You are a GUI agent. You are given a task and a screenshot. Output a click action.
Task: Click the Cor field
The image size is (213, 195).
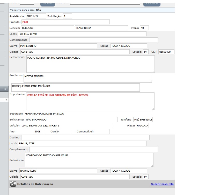[64, 131]
